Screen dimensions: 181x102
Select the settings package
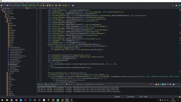[12, 39]
